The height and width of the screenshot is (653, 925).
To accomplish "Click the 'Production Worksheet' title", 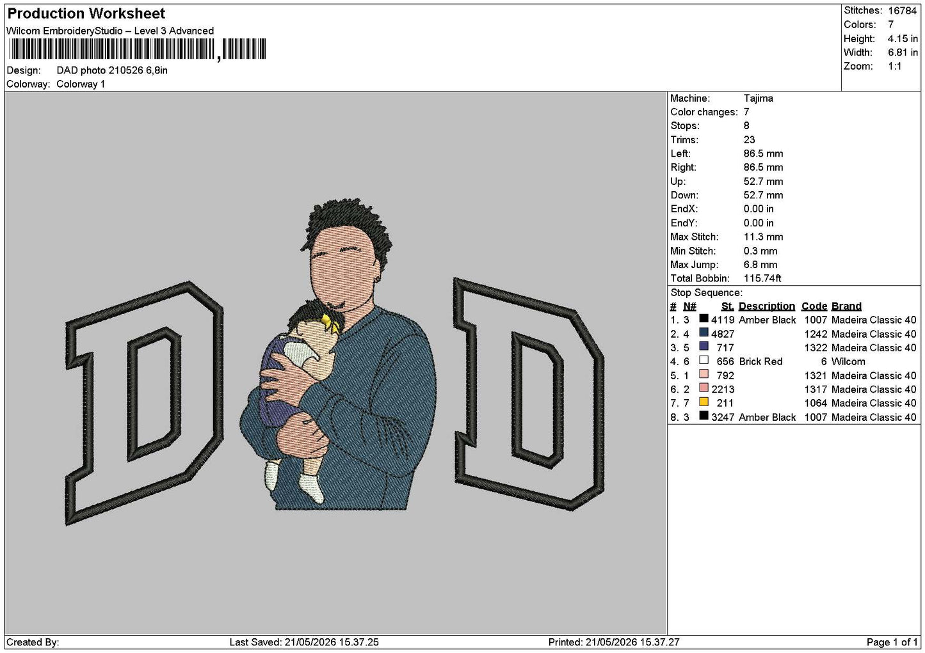I will pyautogui.click(x=86, y=13).
